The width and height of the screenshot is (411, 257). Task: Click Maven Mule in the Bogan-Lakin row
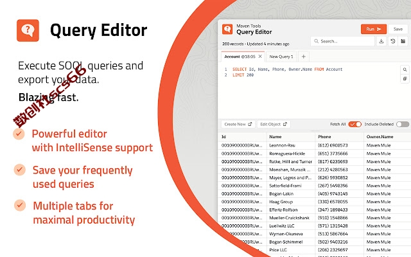[378, 194]
